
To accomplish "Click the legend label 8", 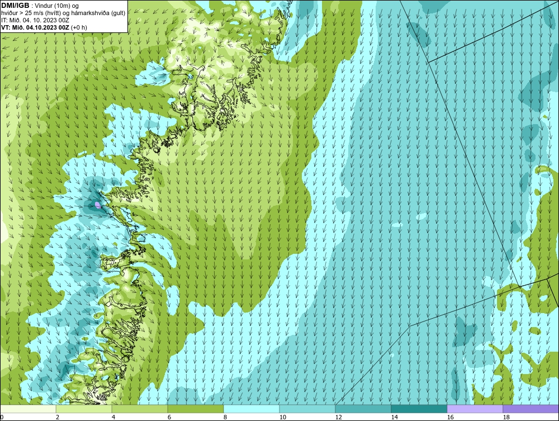I will pyautogui.click(x=225, y=417).
